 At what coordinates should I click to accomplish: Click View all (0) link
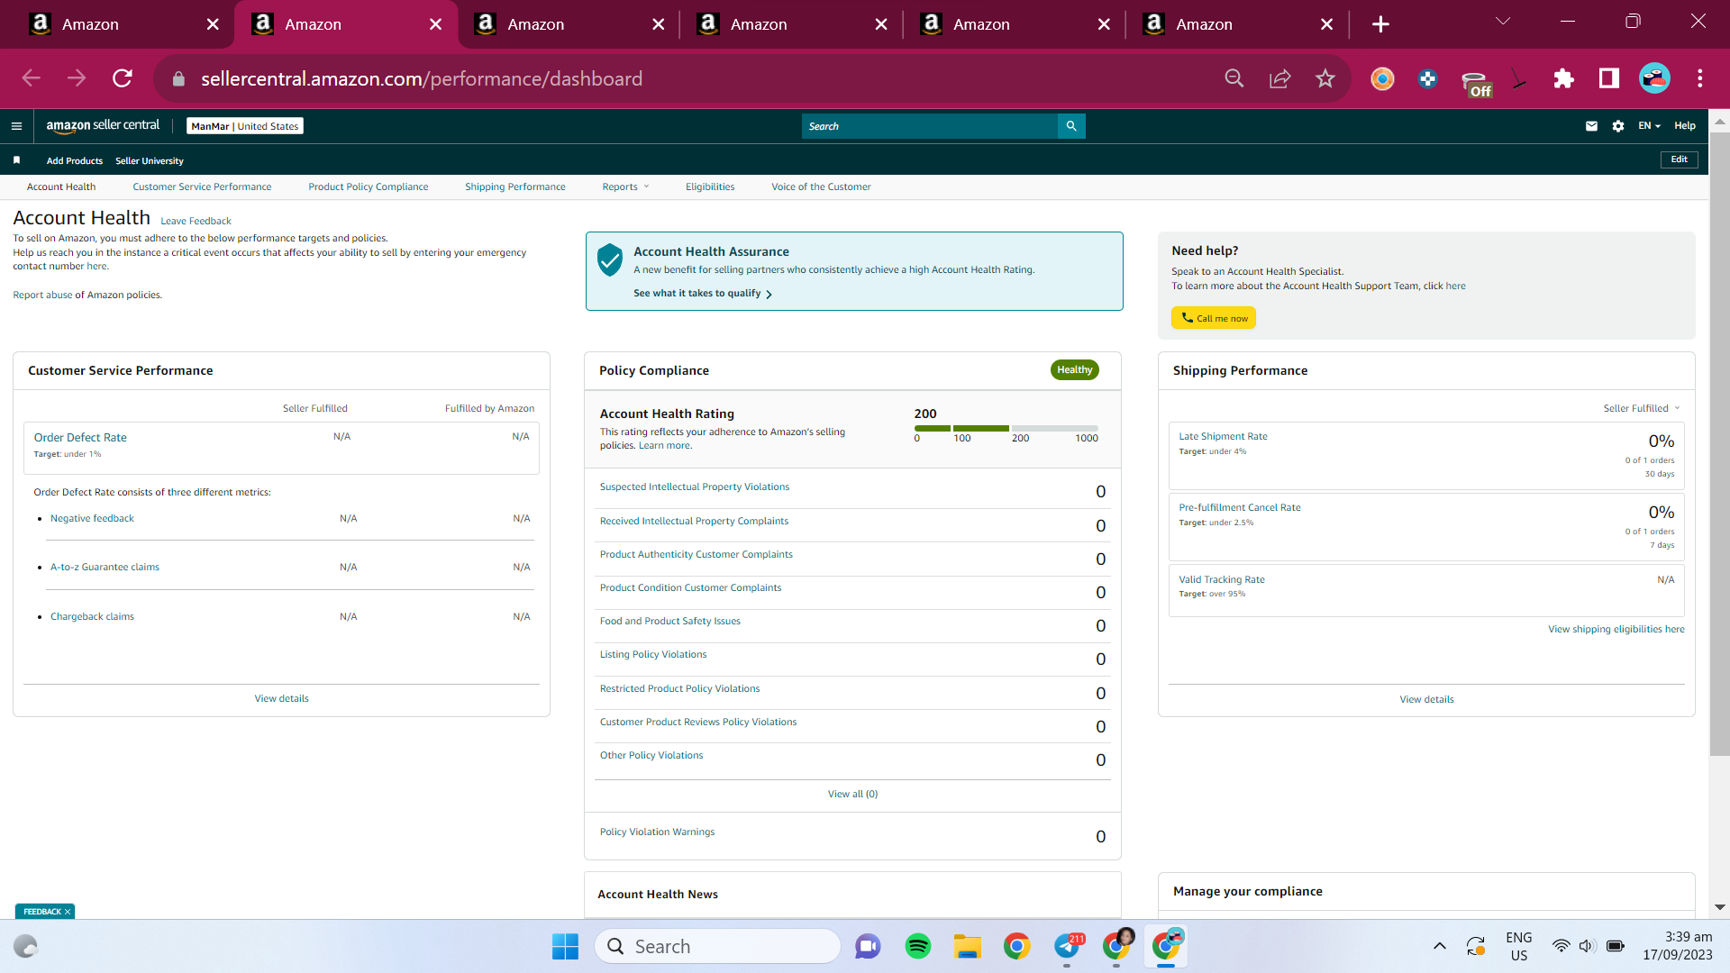click(x=852, y=795)
